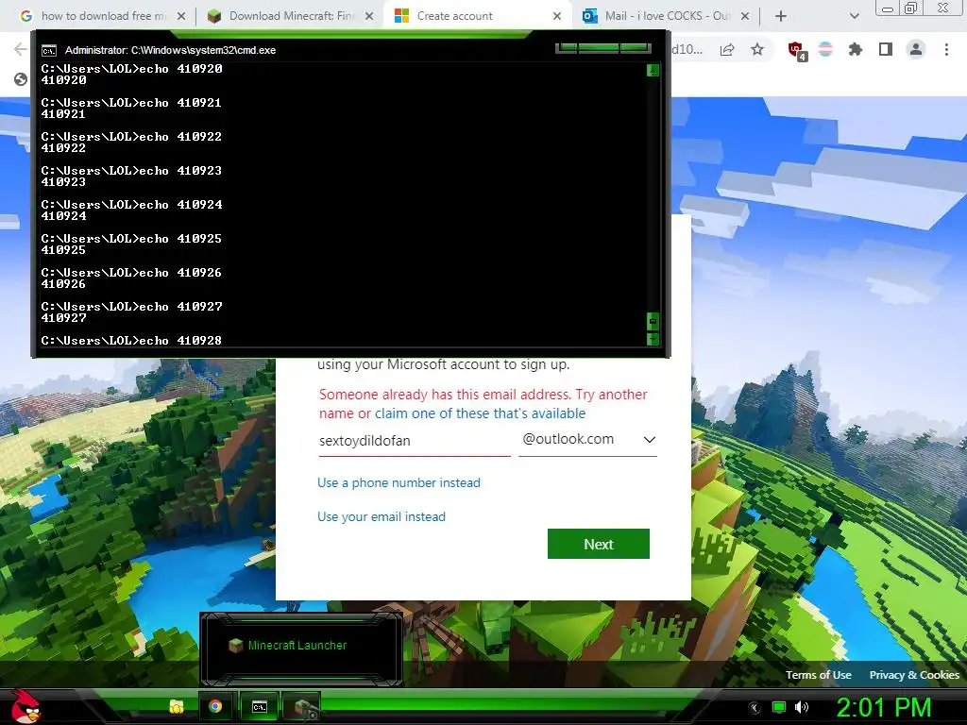Click 'Use a phone number instead'
This screenshot has height=725, width=967.
(399, 482)
